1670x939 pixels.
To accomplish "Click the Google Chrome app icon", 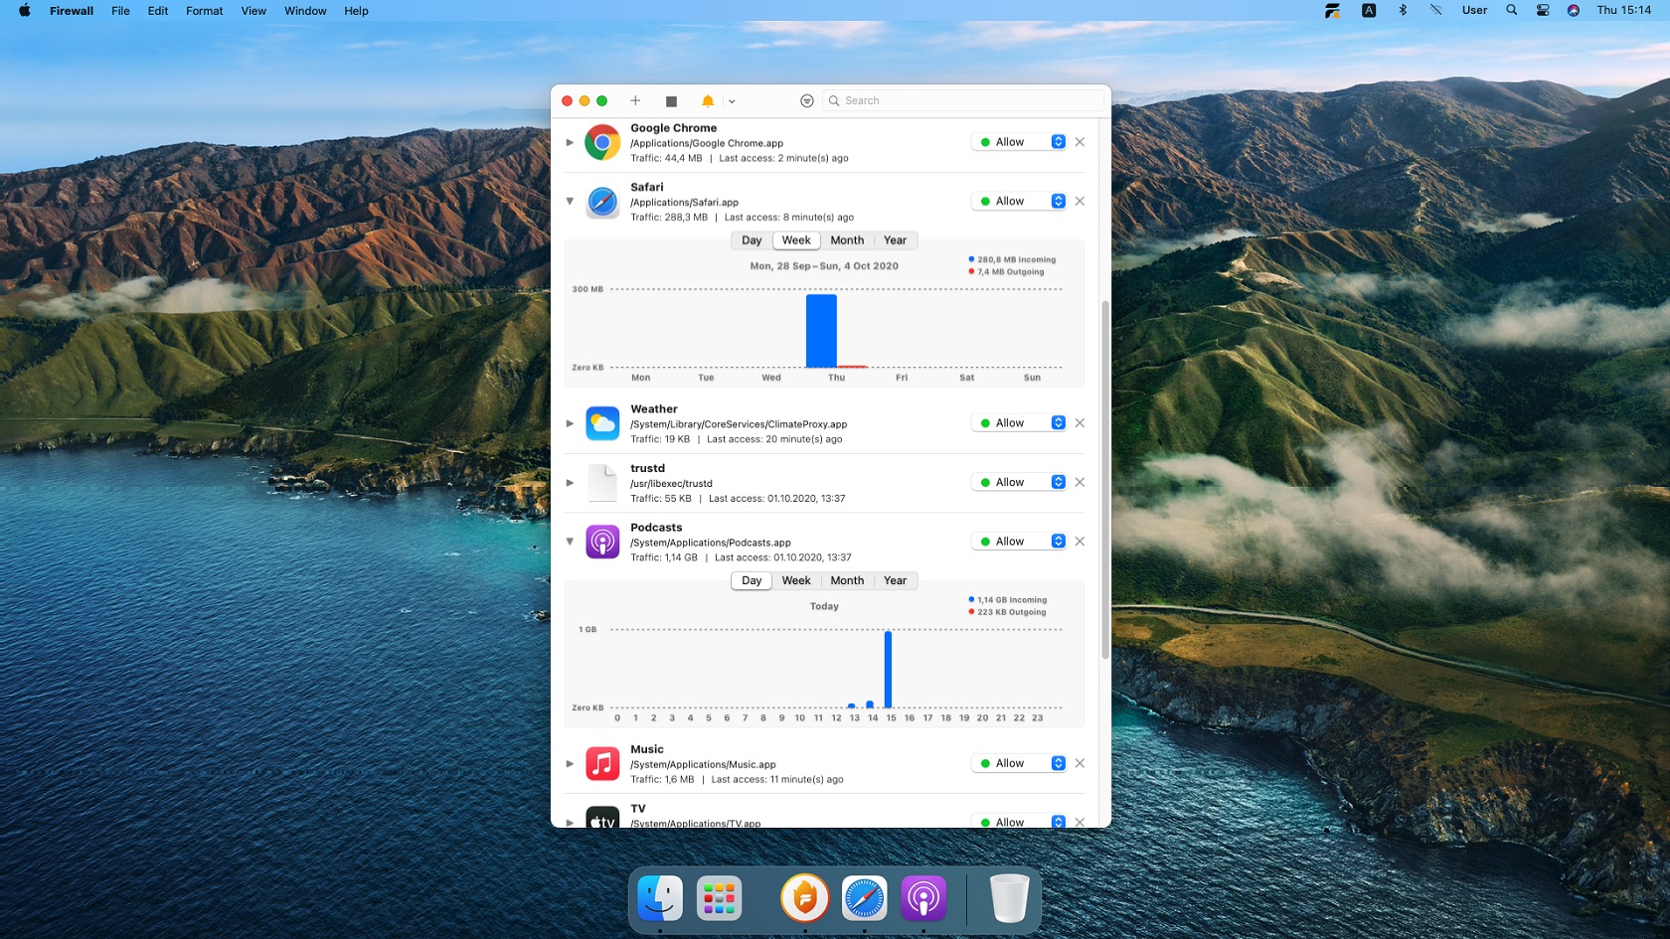I will point(602,142).
